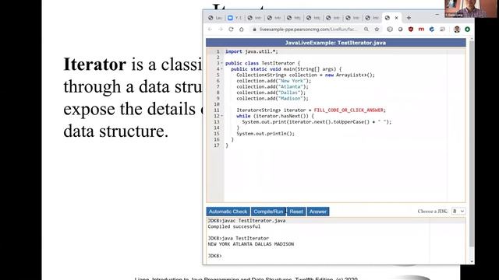The image size is (499, 280).
Task: Click the gray globe extension icon
Action: (390, 30)
